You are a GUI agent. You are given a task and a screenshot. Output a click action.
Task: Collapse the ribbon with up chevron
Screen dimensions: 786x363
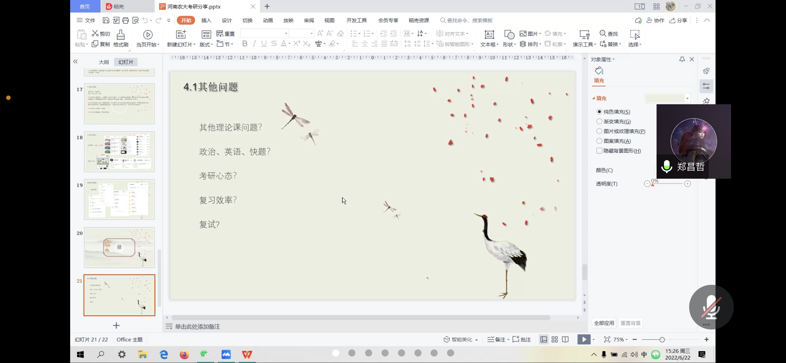point(707,20)
